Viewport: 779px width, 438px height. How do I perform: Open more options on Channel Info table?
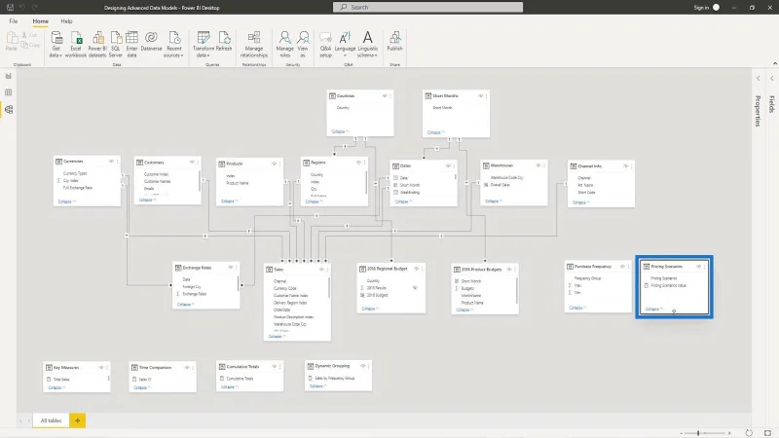631,166
